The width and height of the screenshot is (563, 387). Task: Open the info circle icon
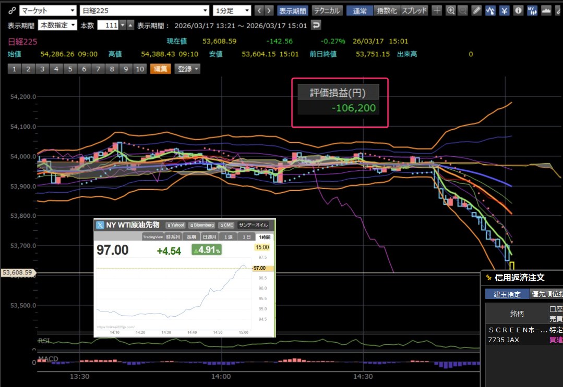point(518,10)
